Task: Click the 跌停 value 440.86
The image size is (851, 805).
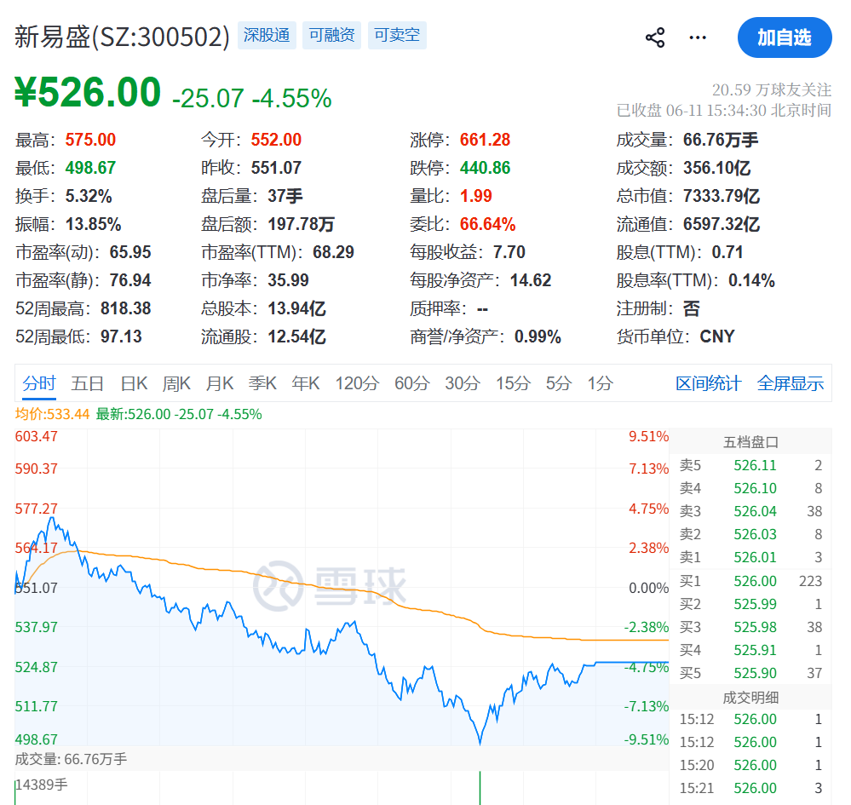Action: 486,169
